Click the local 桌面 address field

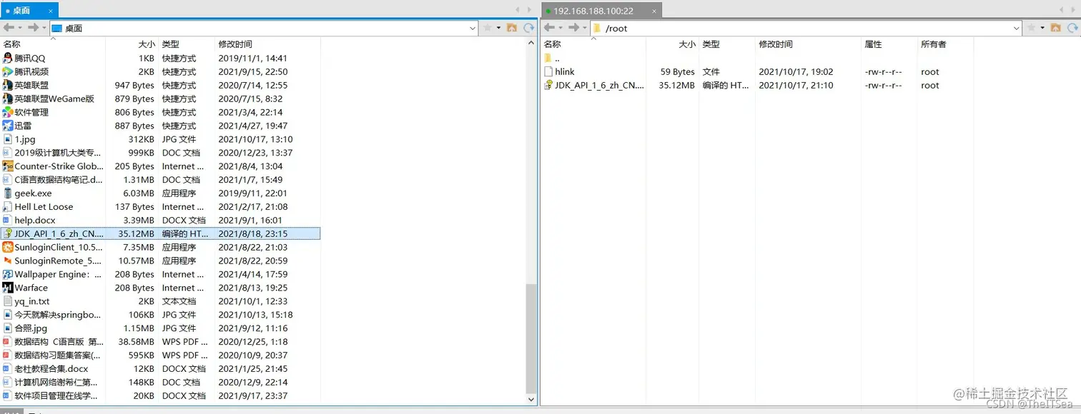click(264, 29)
